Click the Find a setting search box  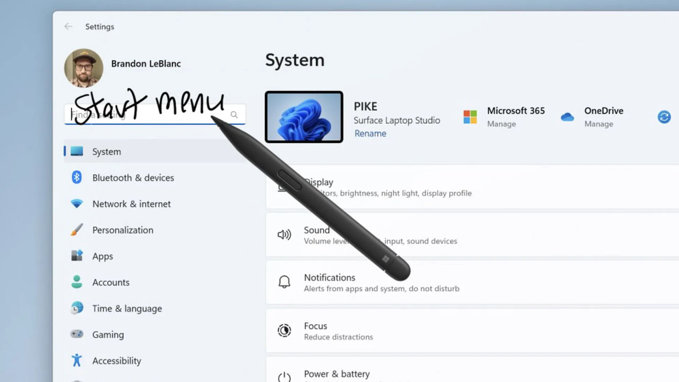coord(155,115)
